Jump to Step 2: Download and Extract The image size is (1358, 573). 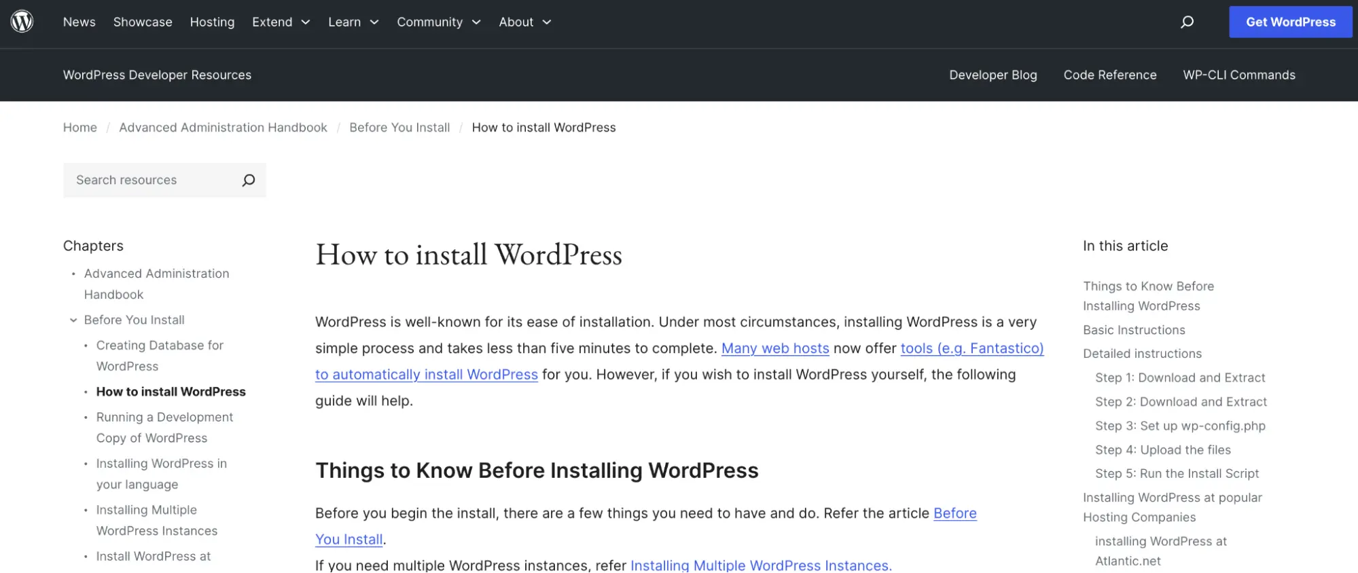coord(1181,402)
